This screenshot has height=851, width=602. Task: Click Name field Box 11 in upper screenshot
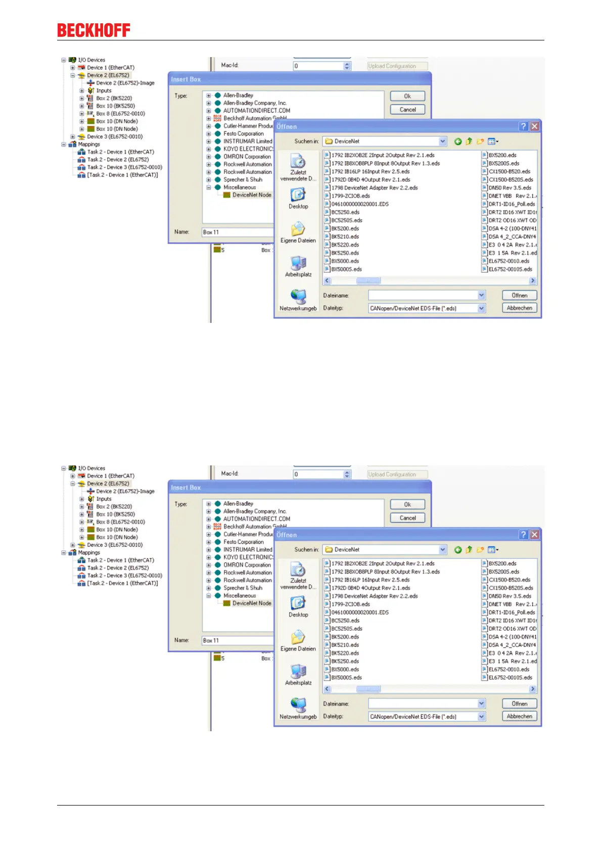coord(238,232)
